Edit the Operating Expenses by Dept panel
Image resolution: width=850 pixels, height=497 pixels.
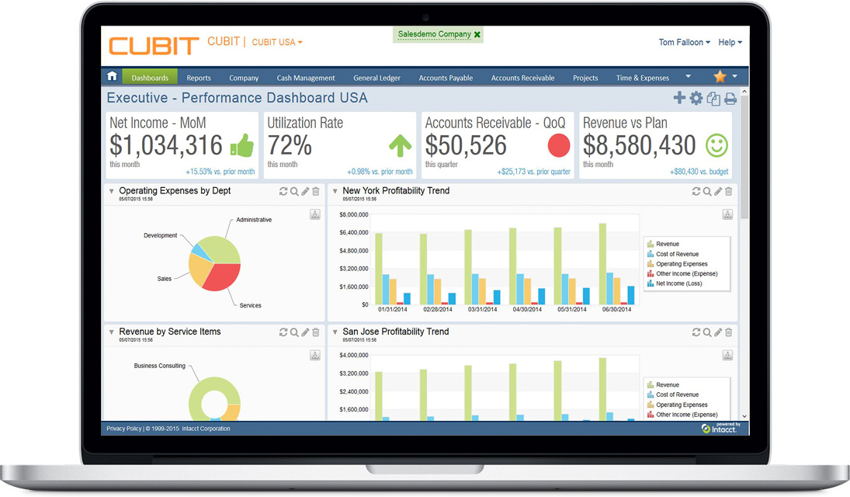[305, 191]
